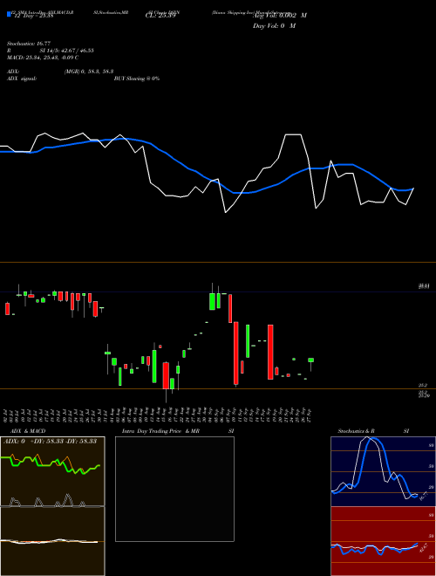The image size is (436, 576).
Task: Click the 'Avg Vol: 0.002 M' text
Action: pyautogui.click(x=279, y=16)
